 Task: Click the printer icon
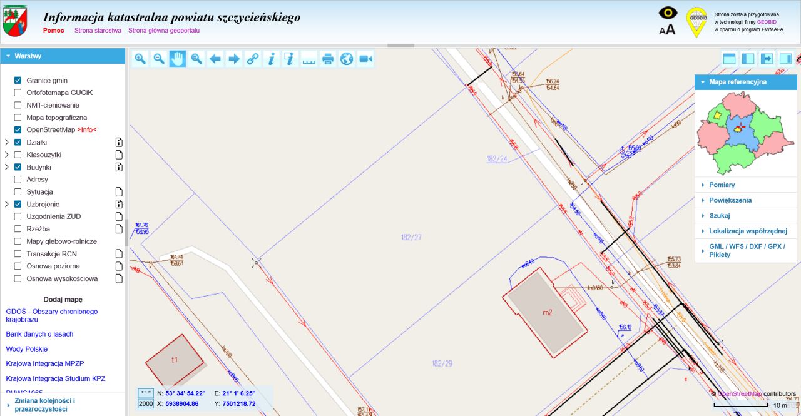(327, 59)
